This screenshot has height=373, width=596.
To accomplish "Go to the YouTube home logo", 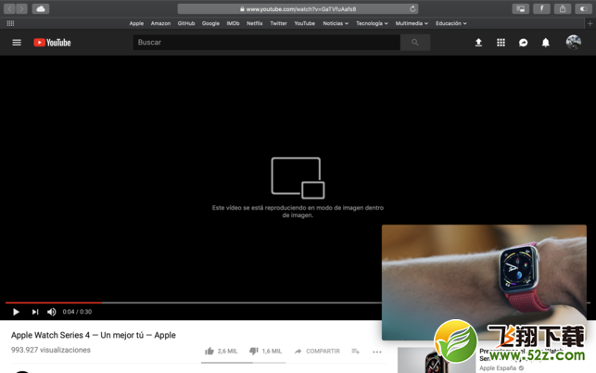I will 52,43.
